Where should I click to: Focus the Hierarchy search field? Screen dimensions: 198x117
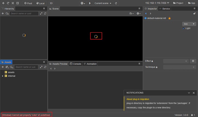[24, 13]
